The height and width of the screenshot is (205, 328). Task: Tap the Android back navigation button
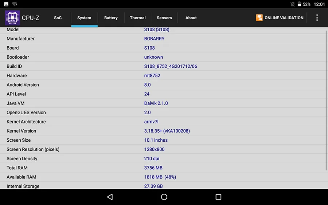tap(110, 197)
